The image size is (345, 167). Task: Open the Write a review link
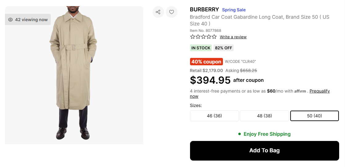[x=233, y=37]
